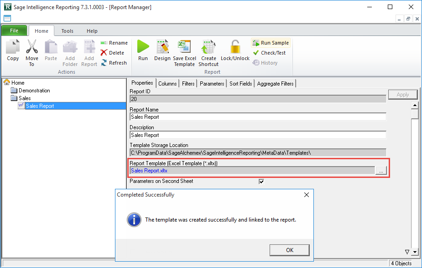Click the Copy icon in the ribbon

tap(13, 46)
